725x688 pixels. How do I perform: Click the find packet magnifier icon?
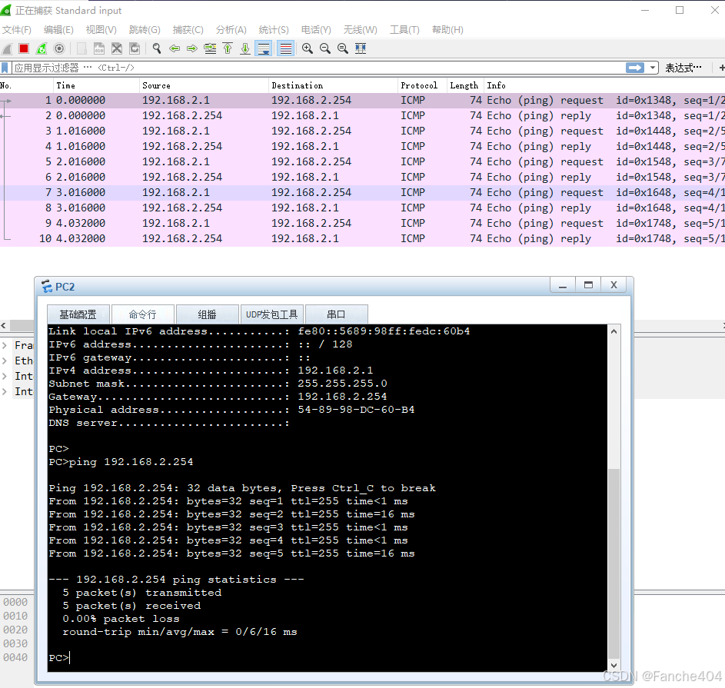pos(157,48)
